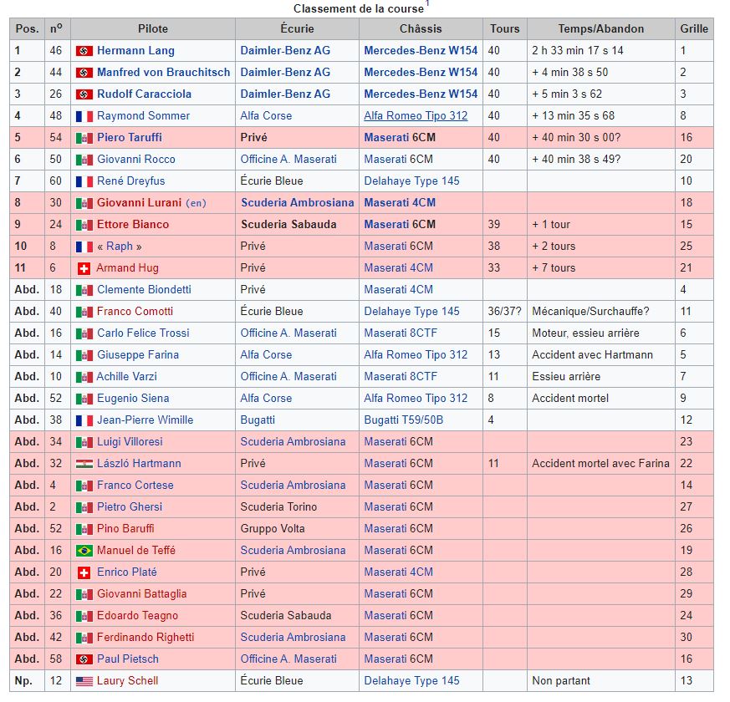Click the French flag beside « Raph »
Viewport: 730px width, 702px height.
pyautogui.click(x=84, y=247)
